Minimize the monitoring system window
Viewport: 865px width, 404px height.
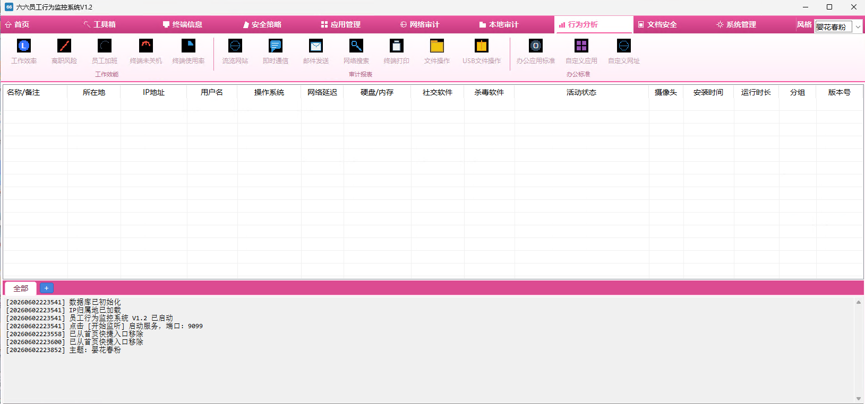(x=806, y=7)
